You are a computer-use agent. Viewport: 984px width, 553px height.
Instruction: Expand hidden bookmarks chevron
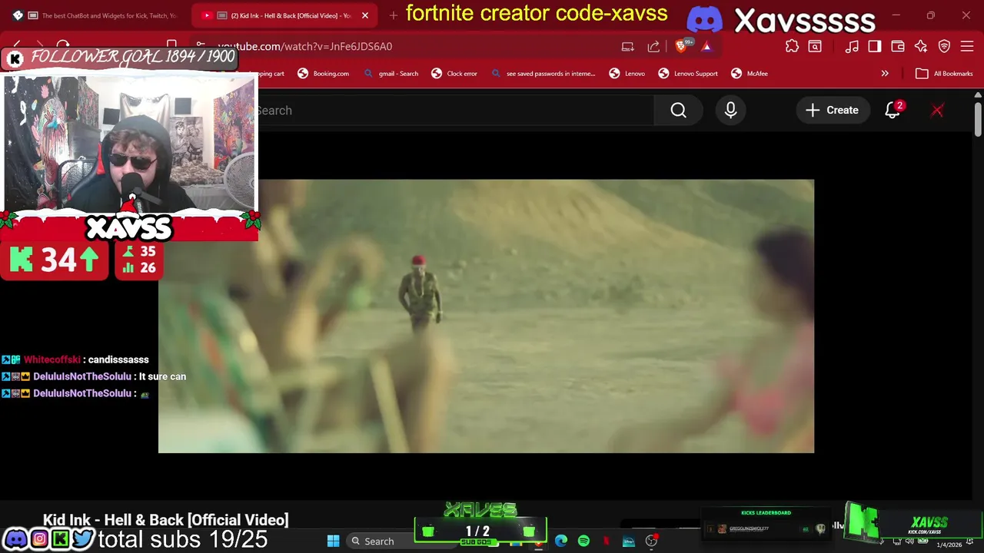(885, 74)
